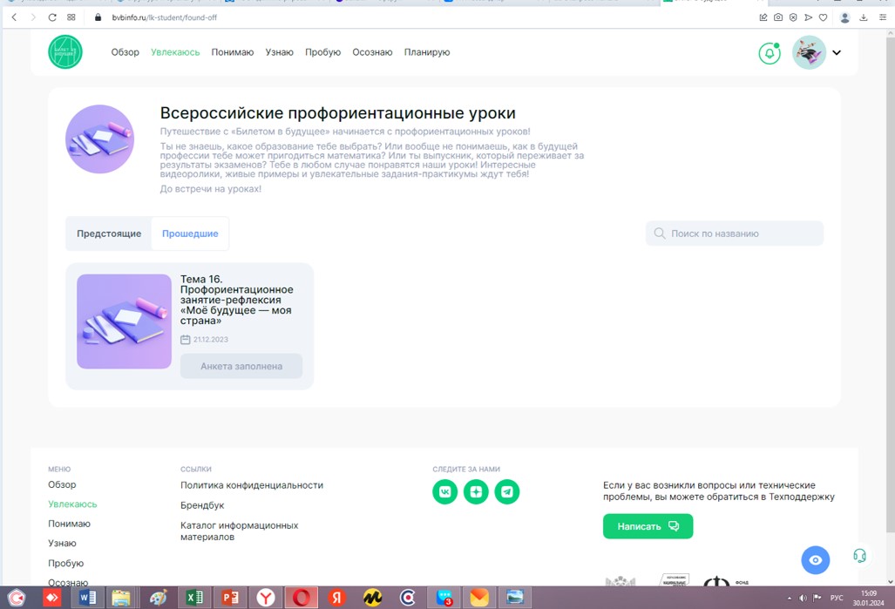Screen dimensions: 895x609
Task: Open the browser downloads icon
Action: [864, 17]
